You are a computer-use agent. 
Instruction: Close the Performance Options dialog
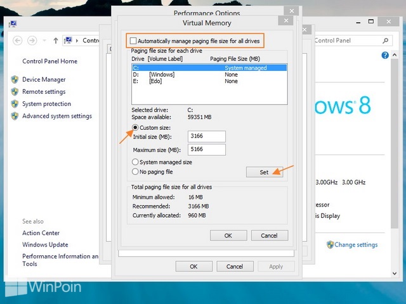[292, 11]
